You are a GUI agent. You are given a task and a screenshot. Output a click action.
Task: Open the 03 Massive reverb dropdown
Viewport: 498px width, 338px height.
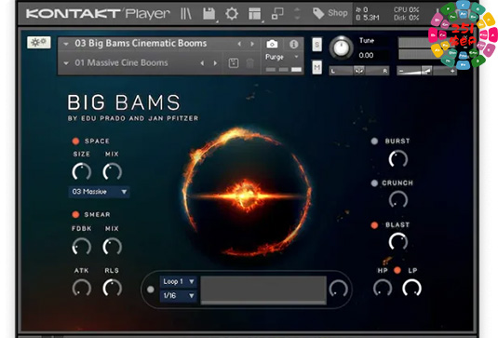99,192
